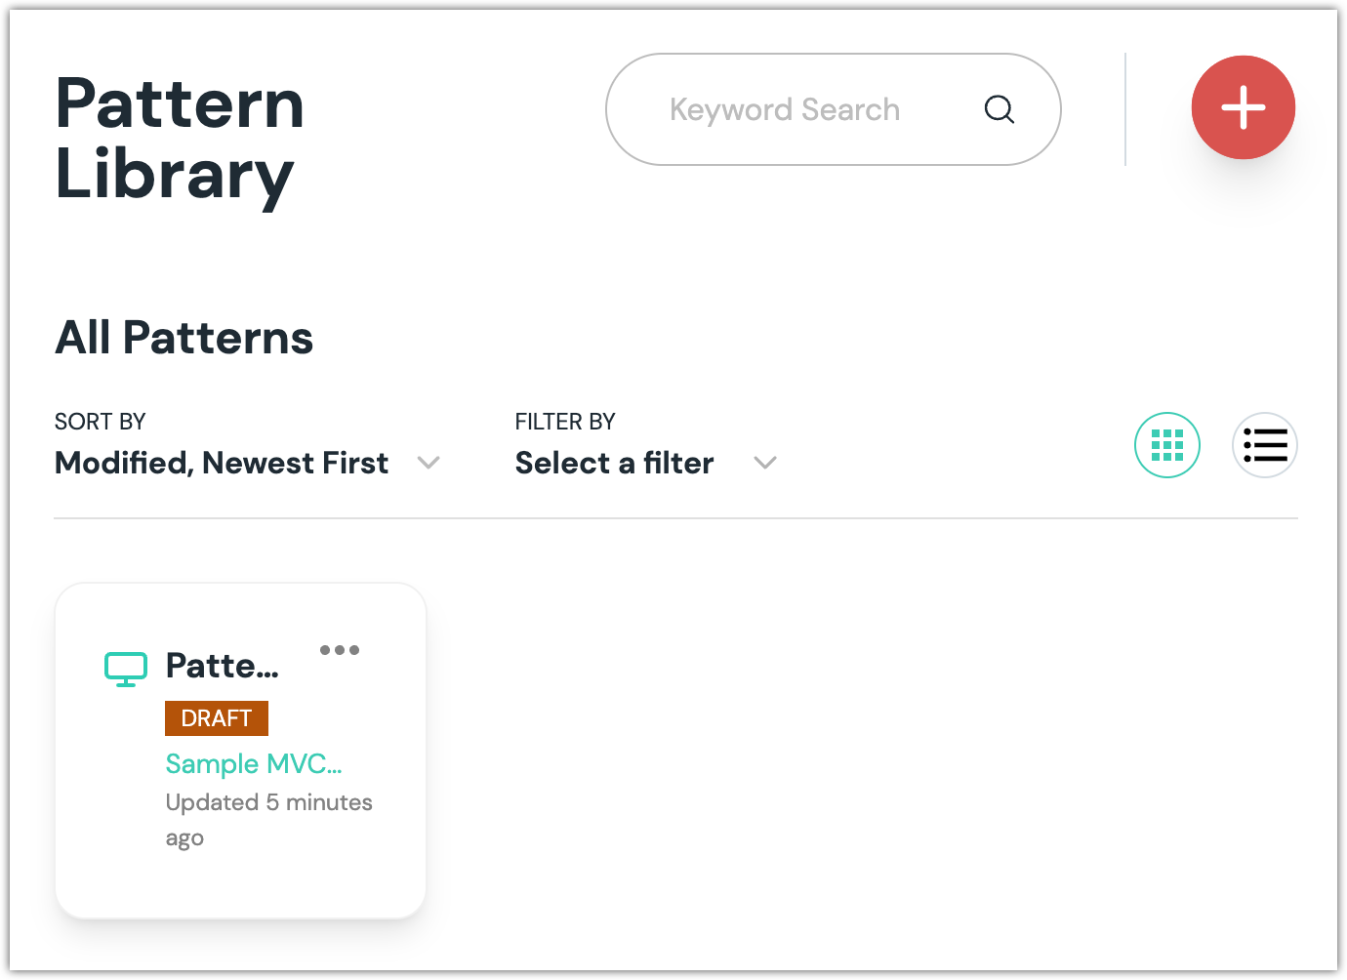Click the FILTER BY label

(565, 422)
